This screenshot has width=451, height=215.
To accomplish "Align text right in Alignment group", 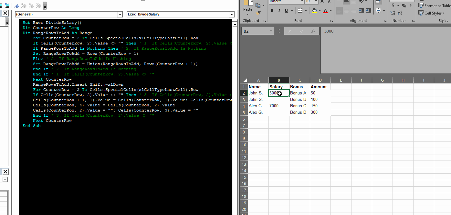I will tap(353, 11).
